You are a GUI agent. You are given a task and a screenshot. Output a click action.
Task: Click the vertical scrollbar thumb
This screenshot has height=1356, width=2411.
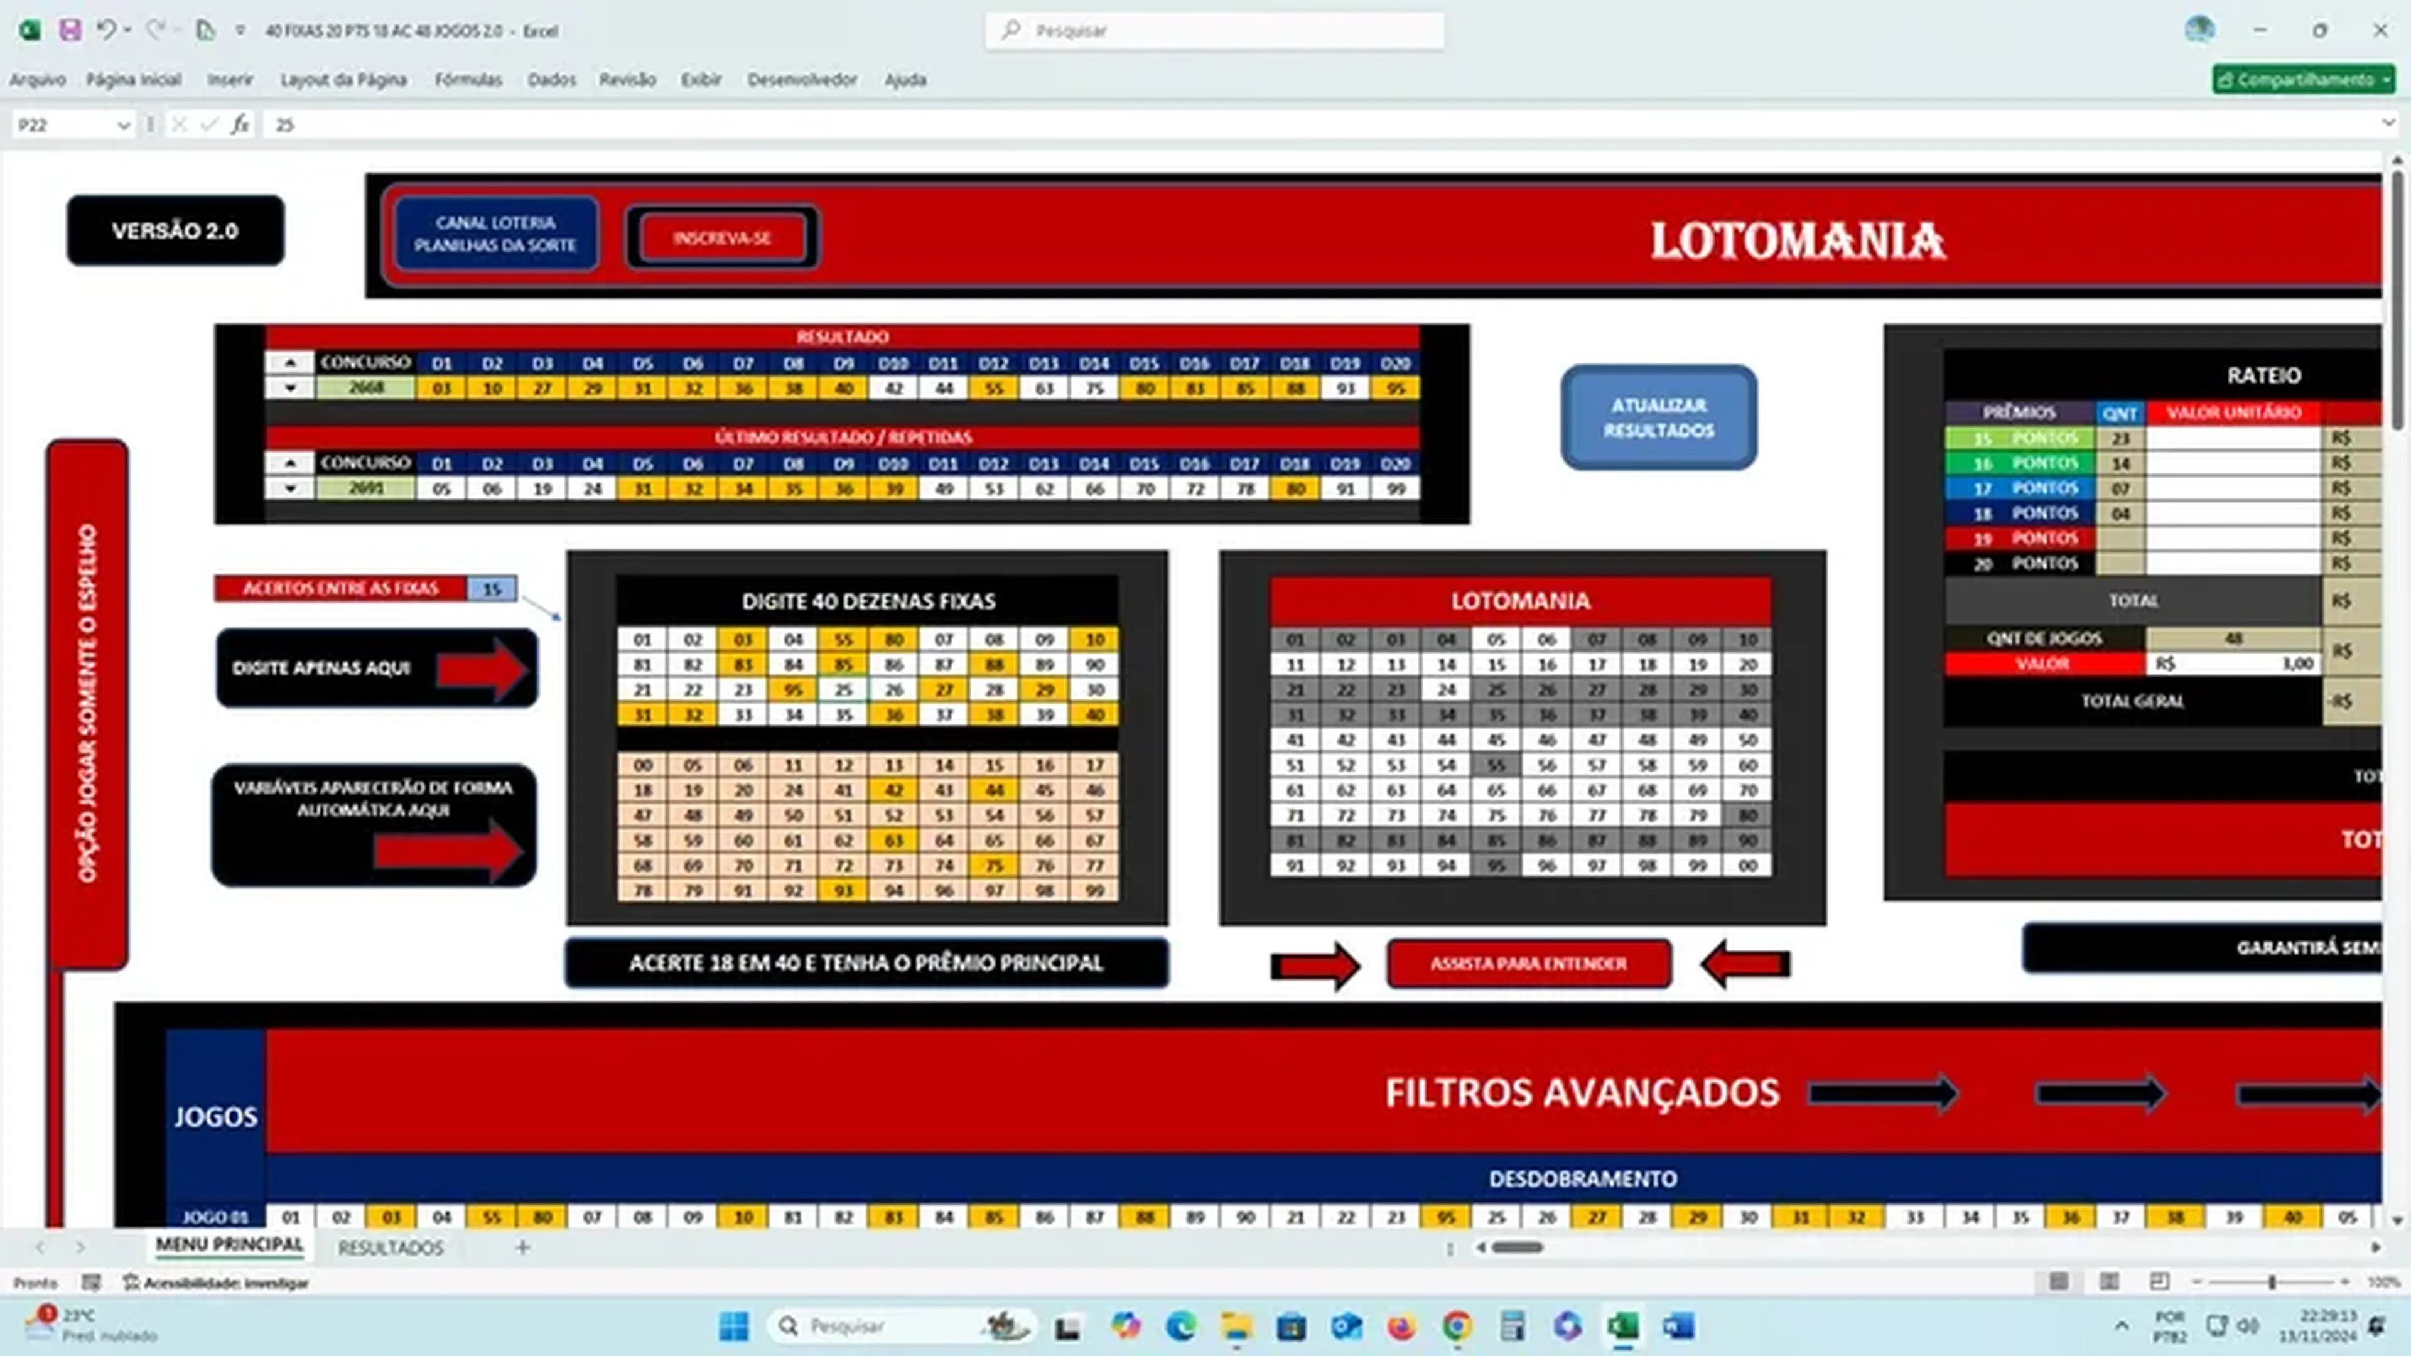click(x=2396, y=299)
